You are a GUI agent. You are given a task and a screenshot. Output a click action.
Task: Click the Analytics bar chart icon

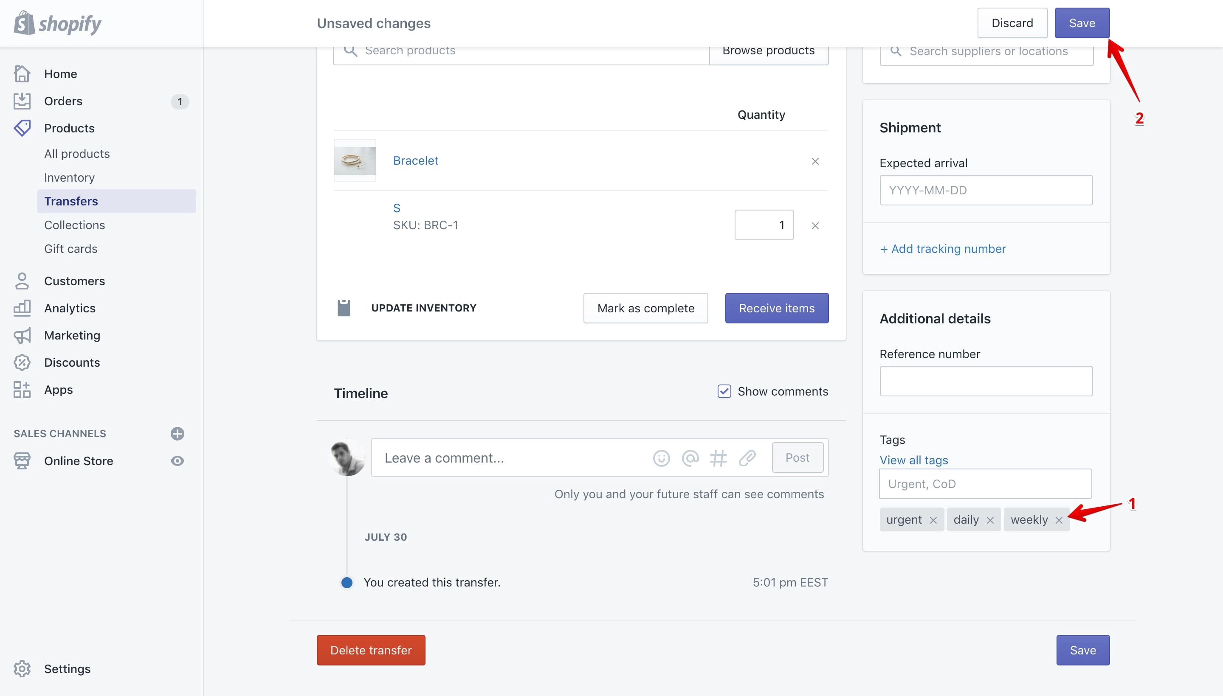coord(22,309)
